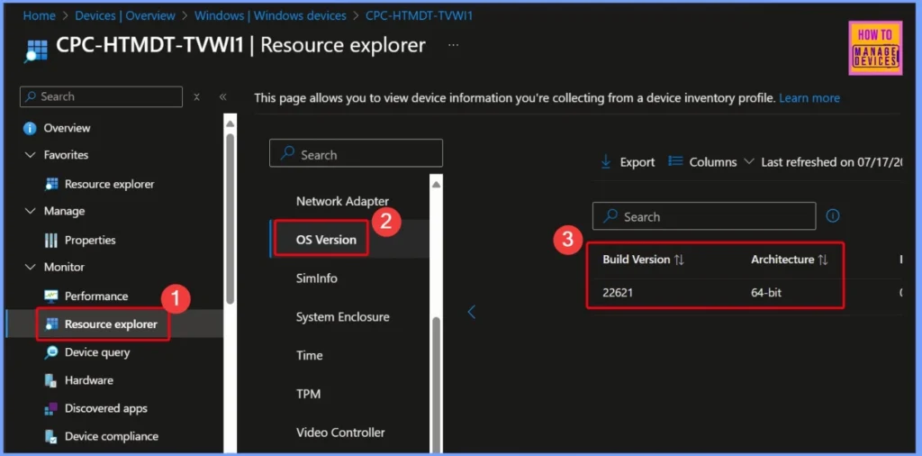Screen dimensions: 922x456
Task: Open Resource explorer under Favorites
Action: point(109,184)
